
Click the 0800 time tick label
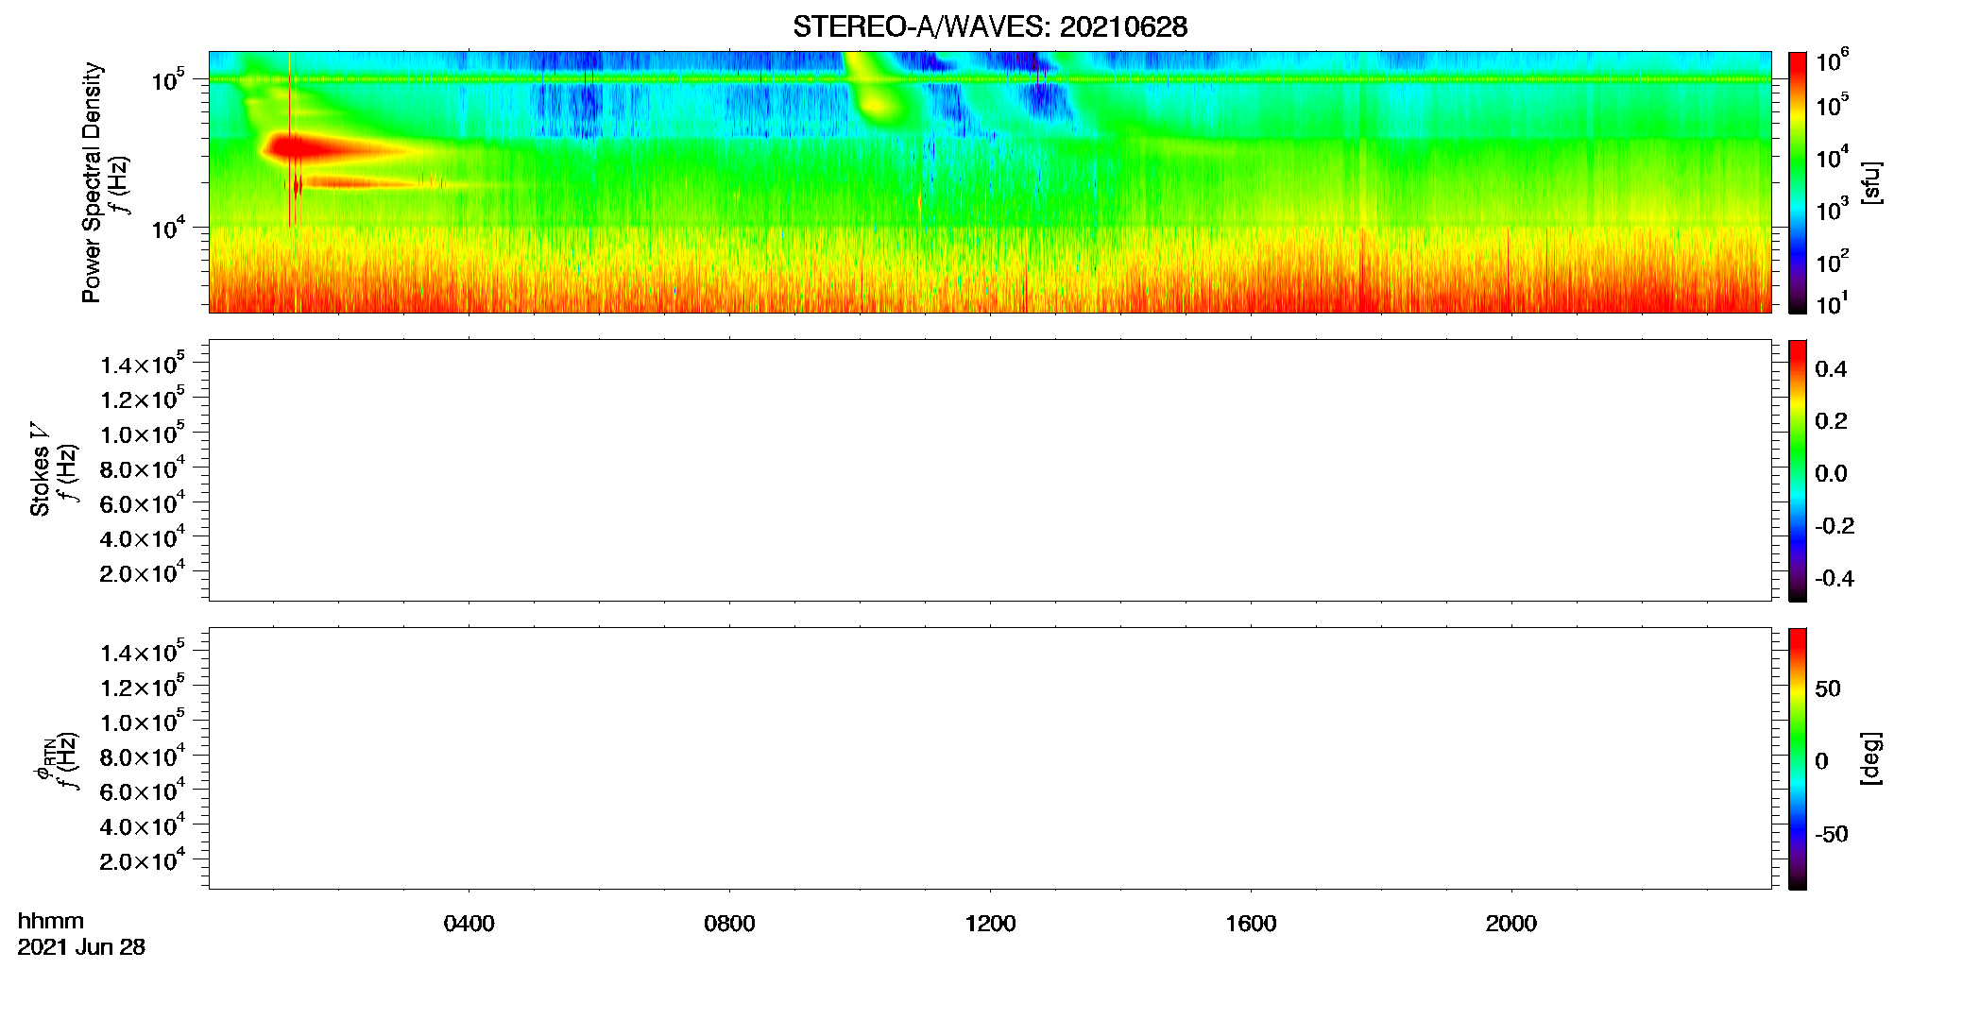[729, 924]
